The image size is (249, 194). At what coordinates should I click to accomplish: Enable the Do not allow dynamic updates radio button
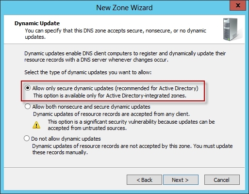(27, 139)
